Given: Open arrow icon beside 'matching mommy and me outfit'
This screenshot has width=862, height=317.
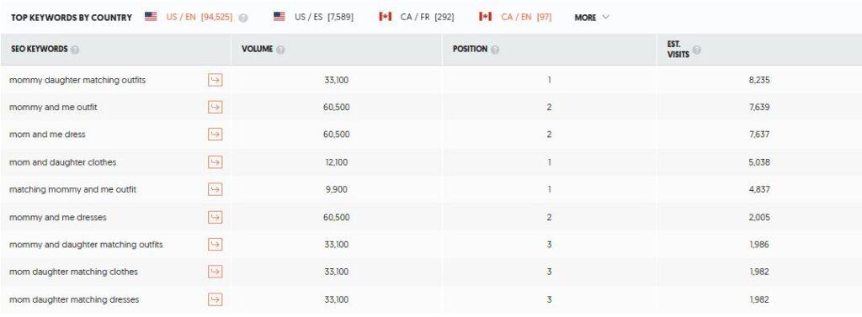Looking at the screenshot, I should tap(215, 189).
